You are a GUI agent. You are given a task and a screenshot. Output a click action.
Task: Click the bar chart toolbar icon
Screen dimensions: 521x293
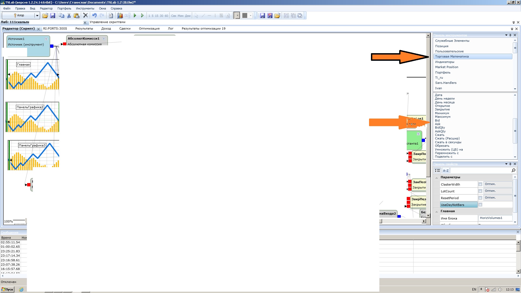pos(120,16)
